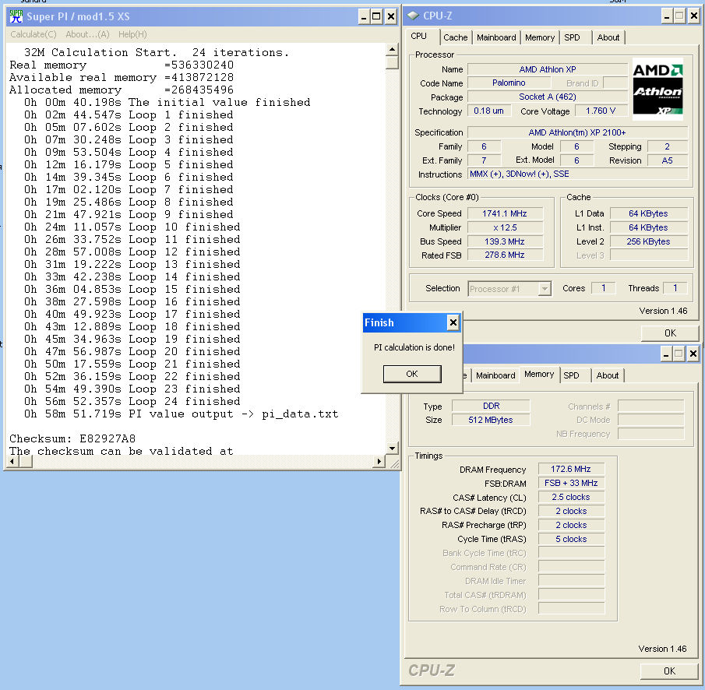Click the Checksum: E82927A8 line
Screen dimensions: 705x690
(x=72, y=438)
